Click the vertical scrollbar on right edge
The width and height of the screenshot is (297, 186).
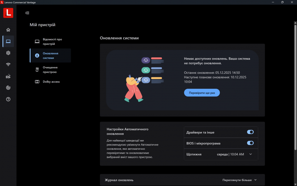(295, 71)
